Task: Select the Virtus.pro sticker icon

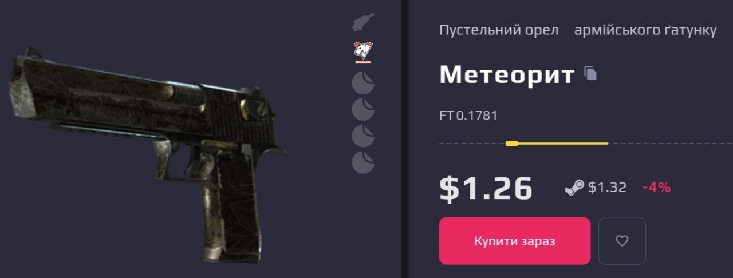Action: point(363,53)
